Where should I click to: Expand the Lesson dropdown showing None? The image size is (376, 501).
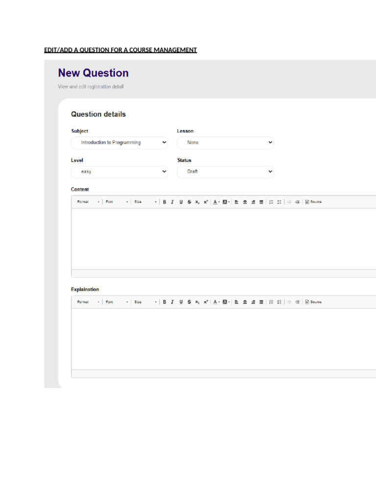point(225,143)
